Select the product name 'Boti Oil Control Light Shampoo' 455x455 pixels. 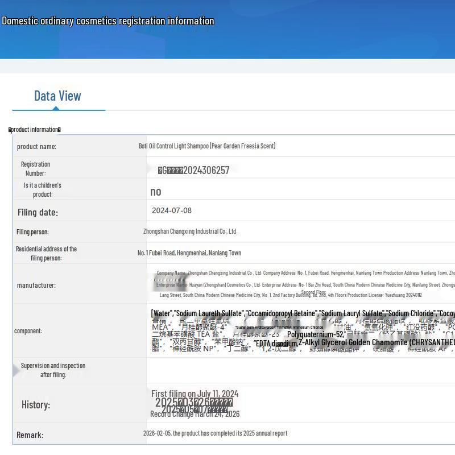coord(173,146)
